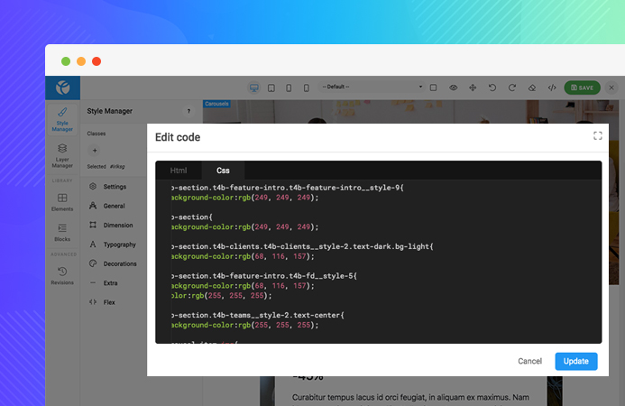This screenshot has height=406, width=625.
Task: Expand the code editor to fullscreen
Action: (x=597, y=136)
